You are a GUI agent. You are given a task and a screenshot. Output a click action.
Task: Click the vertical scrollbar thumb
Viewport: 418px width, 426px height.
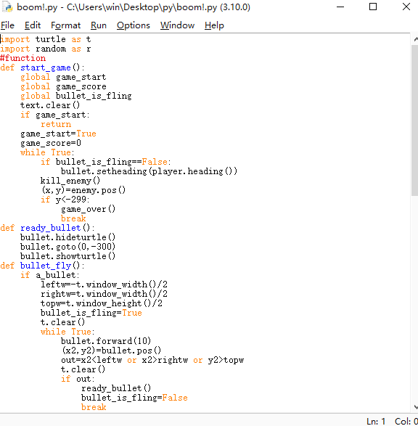pyautogui.click(x=415, y=120)
